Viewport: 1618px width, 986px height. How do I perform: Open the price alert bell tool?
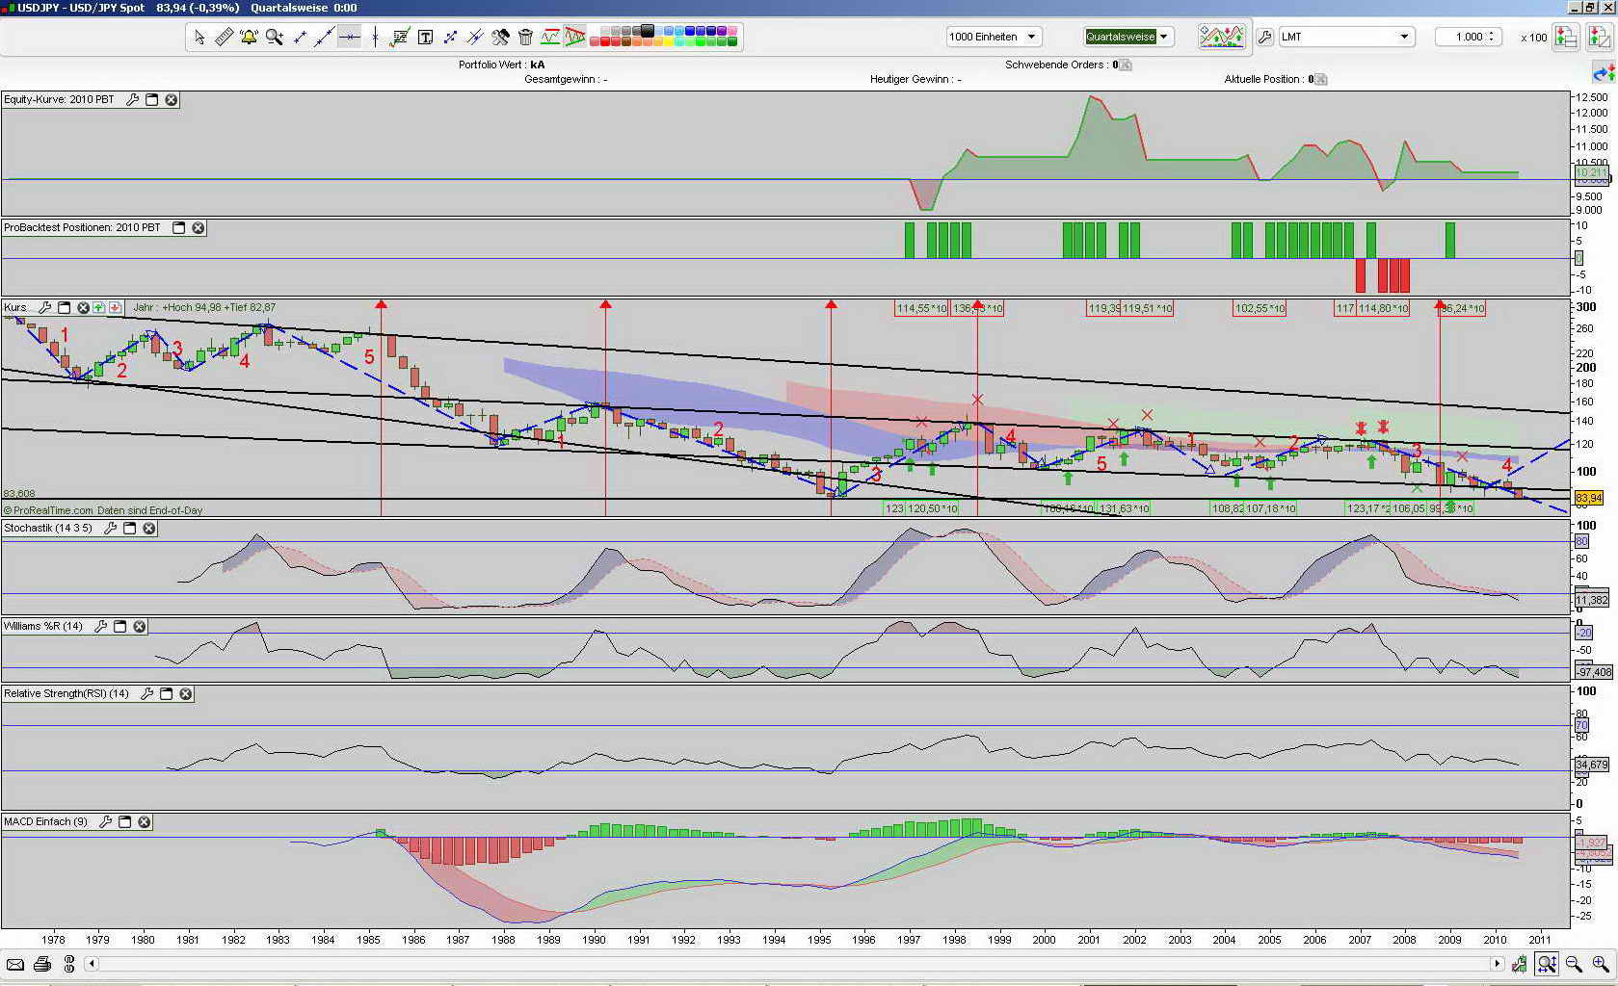(248, 38)
